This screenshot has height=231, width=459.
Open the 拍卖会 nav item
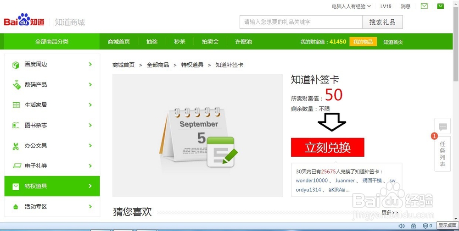click(x=210, y=42)
